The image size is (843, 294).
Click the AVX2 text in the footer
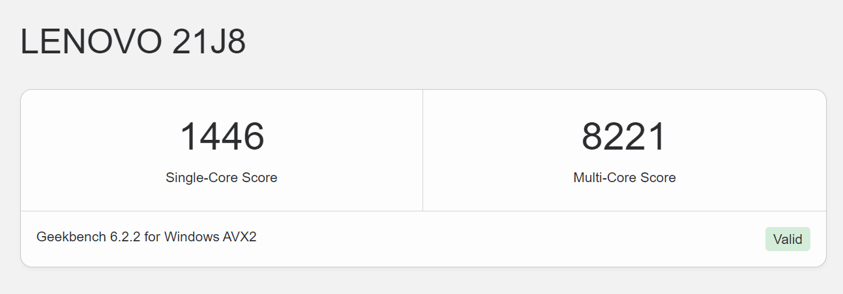tap(240, 237)
